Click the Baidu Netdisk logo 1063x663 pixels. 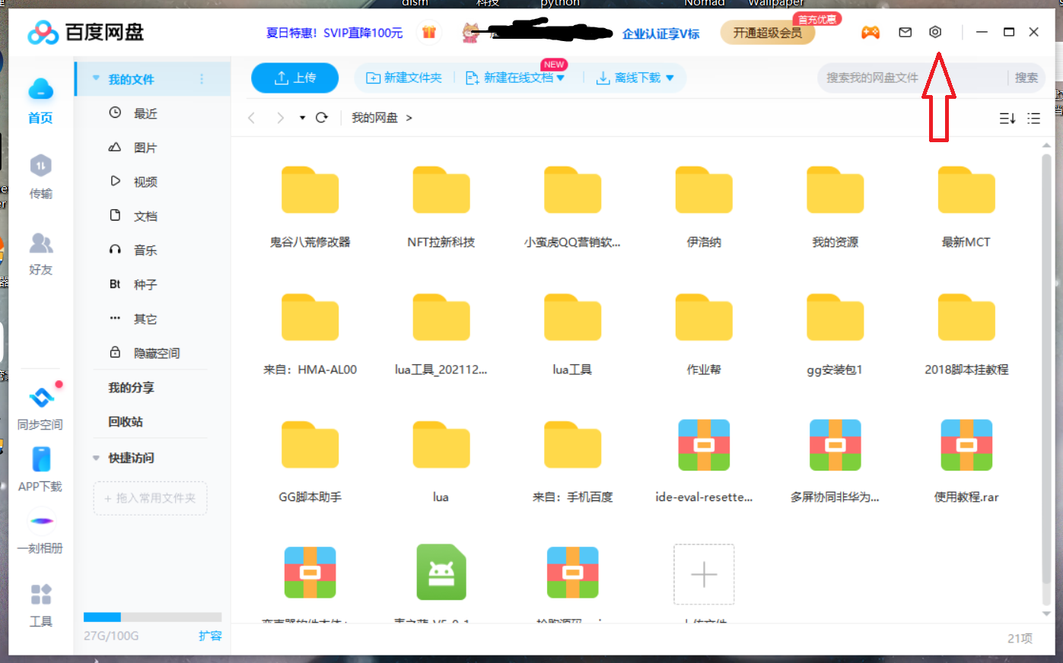pyautogui.click(x=85, y=32)
